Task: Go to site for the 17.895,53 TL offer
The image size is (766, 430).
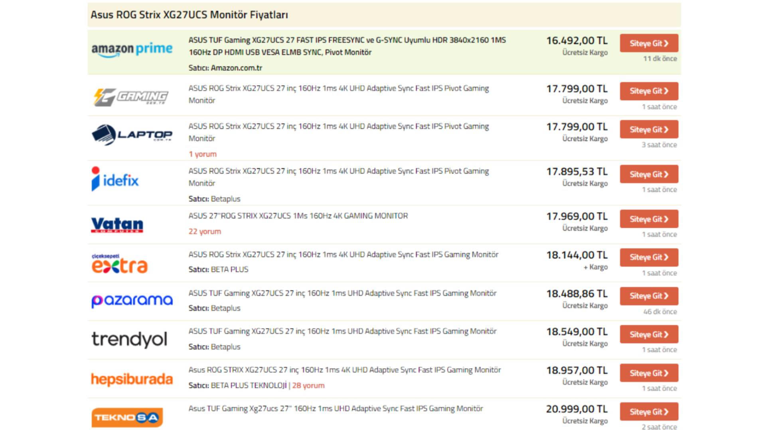Action: tap(649, 174)
